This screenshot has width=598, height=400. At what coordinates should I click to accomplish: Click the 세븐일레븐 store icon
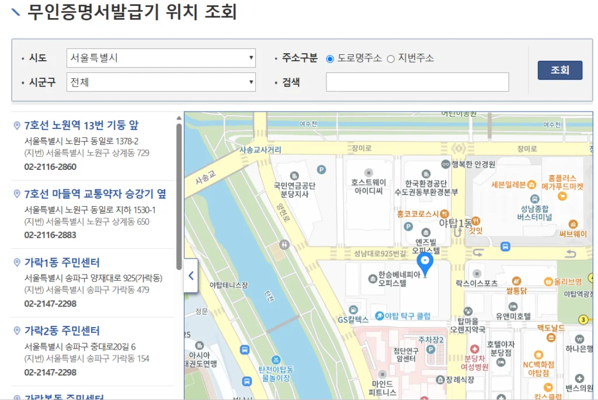click(x=531, y=185)
